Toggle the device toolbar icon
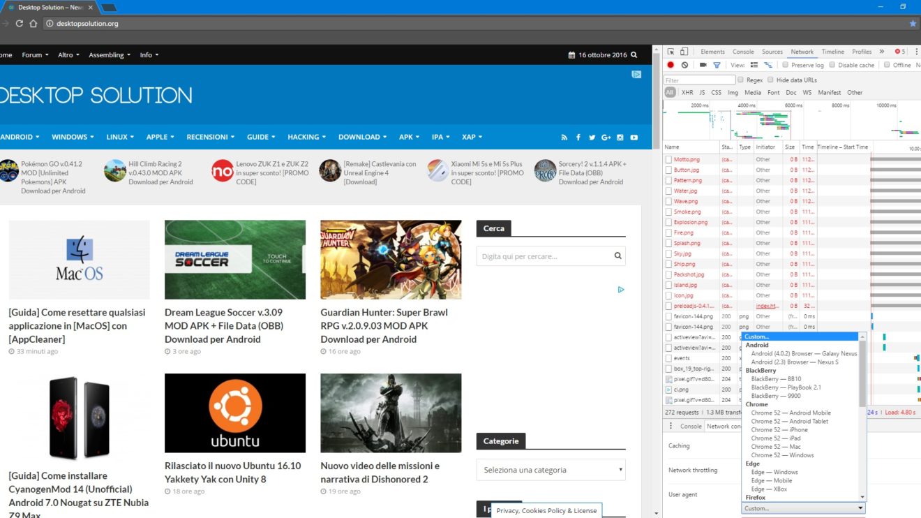The image size is (921, 518). 684,52
